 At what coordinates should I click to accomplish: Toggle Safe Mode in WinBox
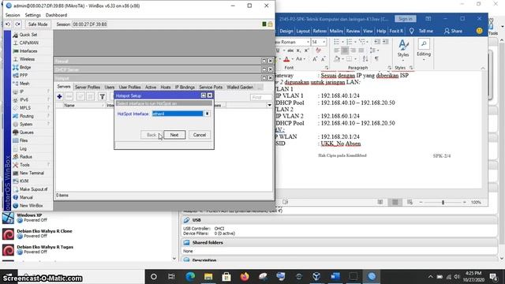pyautogui.click(x=38, y=24)
